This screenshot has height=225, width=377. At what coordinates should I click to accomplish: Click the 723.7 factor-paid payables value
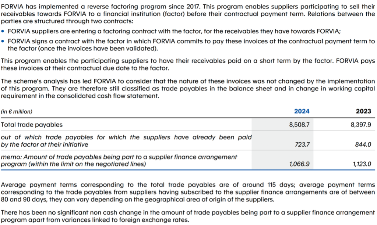(x=302, y=144)
